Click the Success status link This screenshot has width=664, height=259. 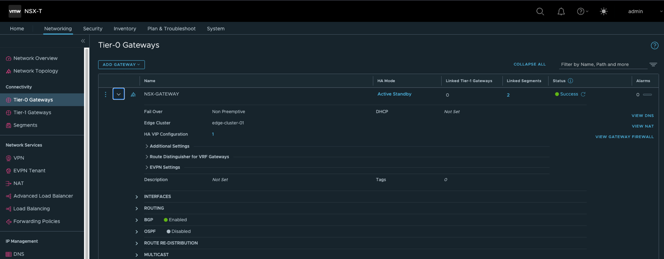tap(569, 94)
